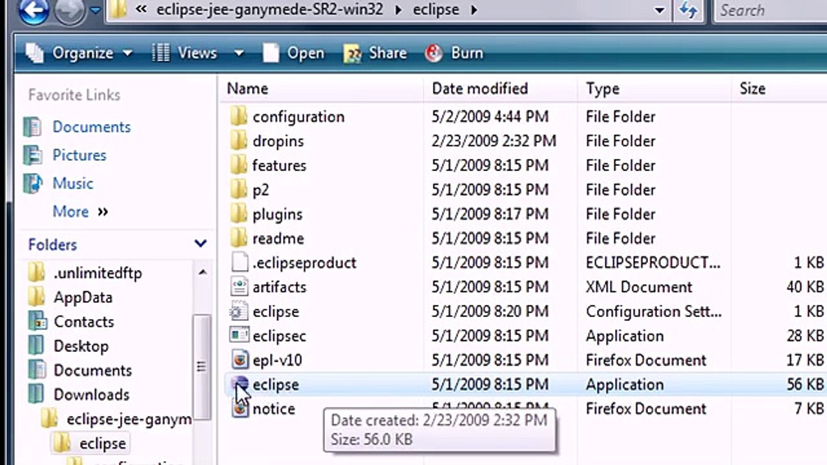Click the dropins folder name
Image resolution: width=827 pixels, height=465 pixels.
(278, 141)
